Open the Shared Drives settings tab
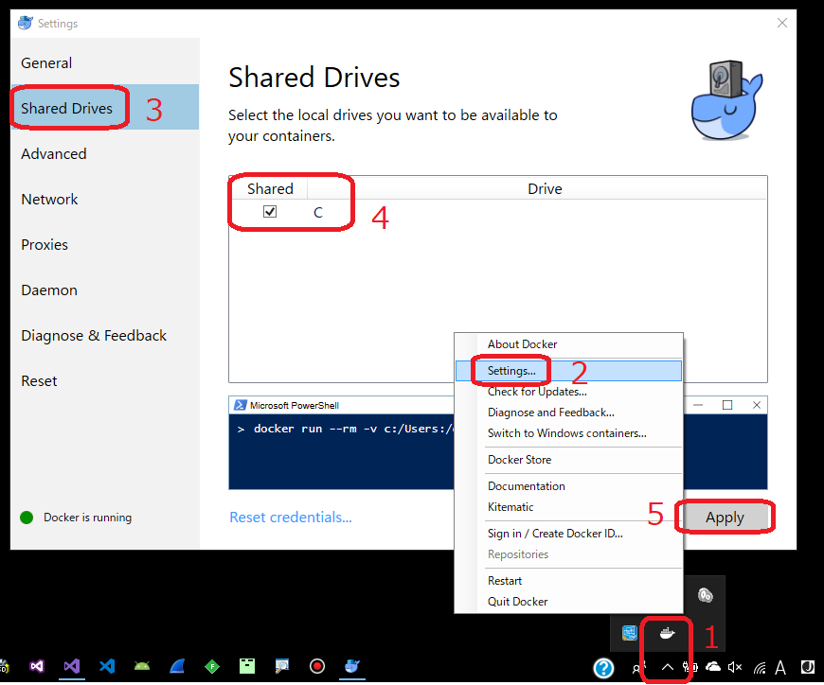 [67, 108]
